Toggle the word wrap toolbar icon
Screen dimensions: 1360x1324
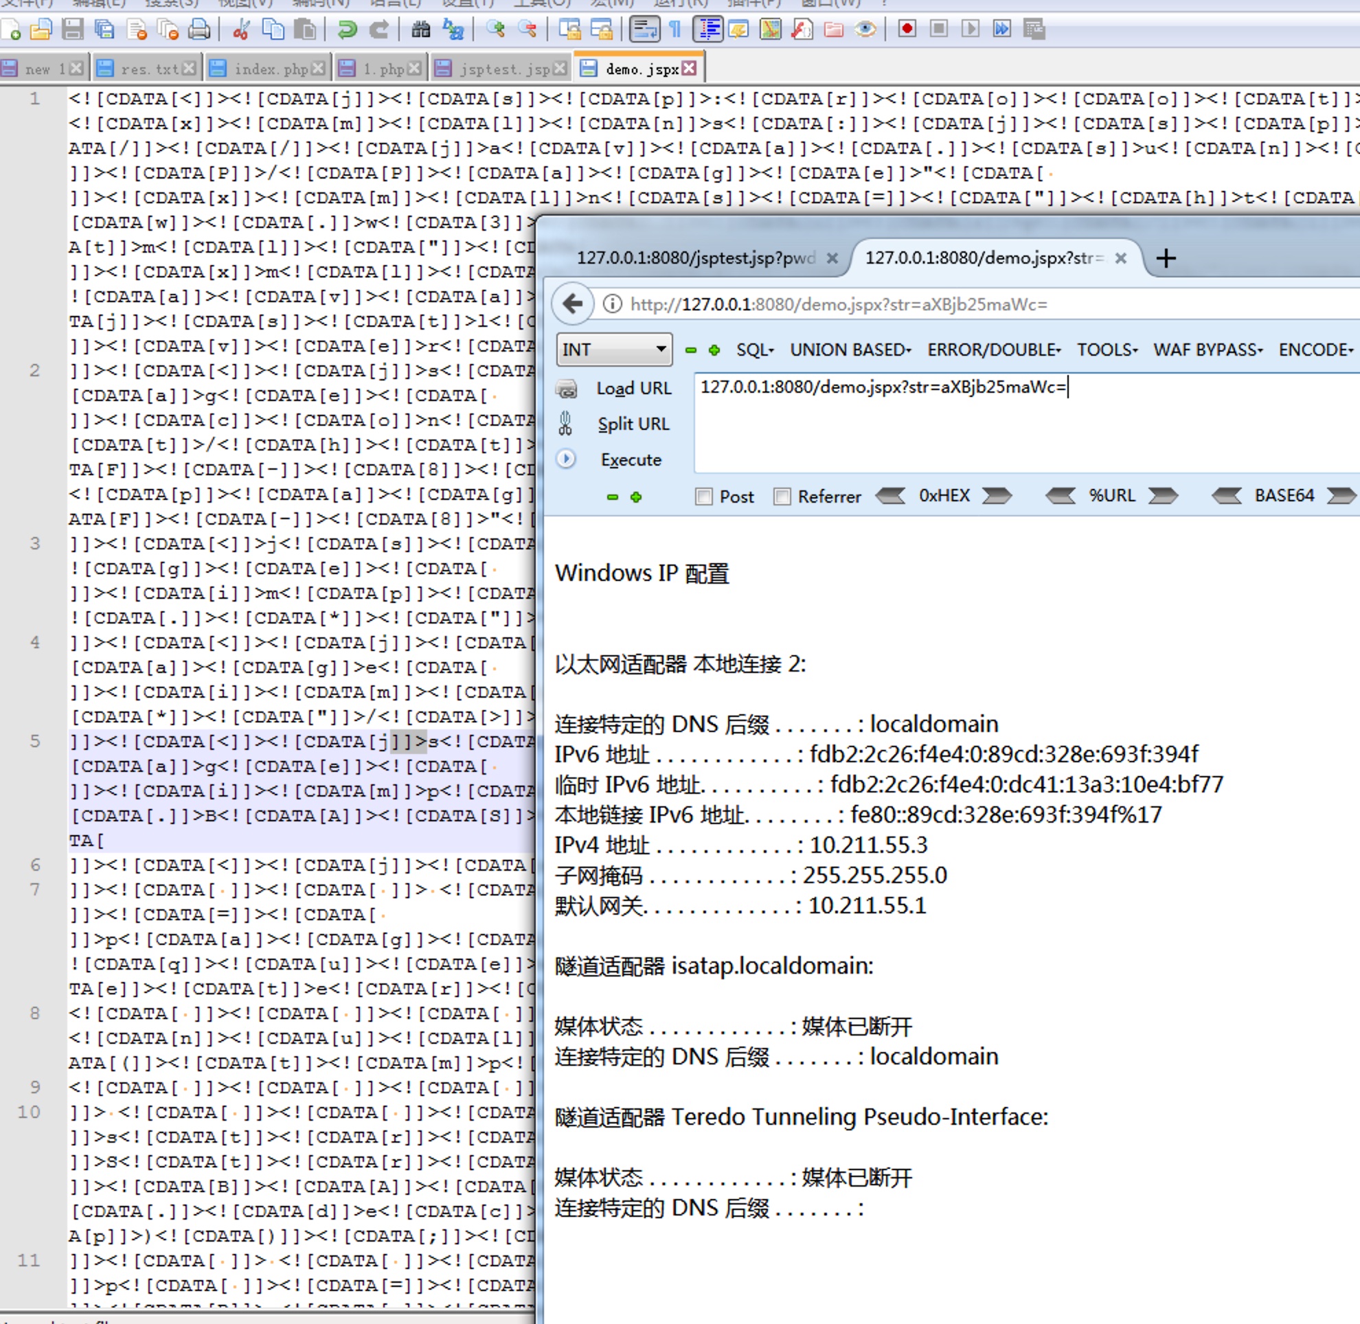[644, 30]
